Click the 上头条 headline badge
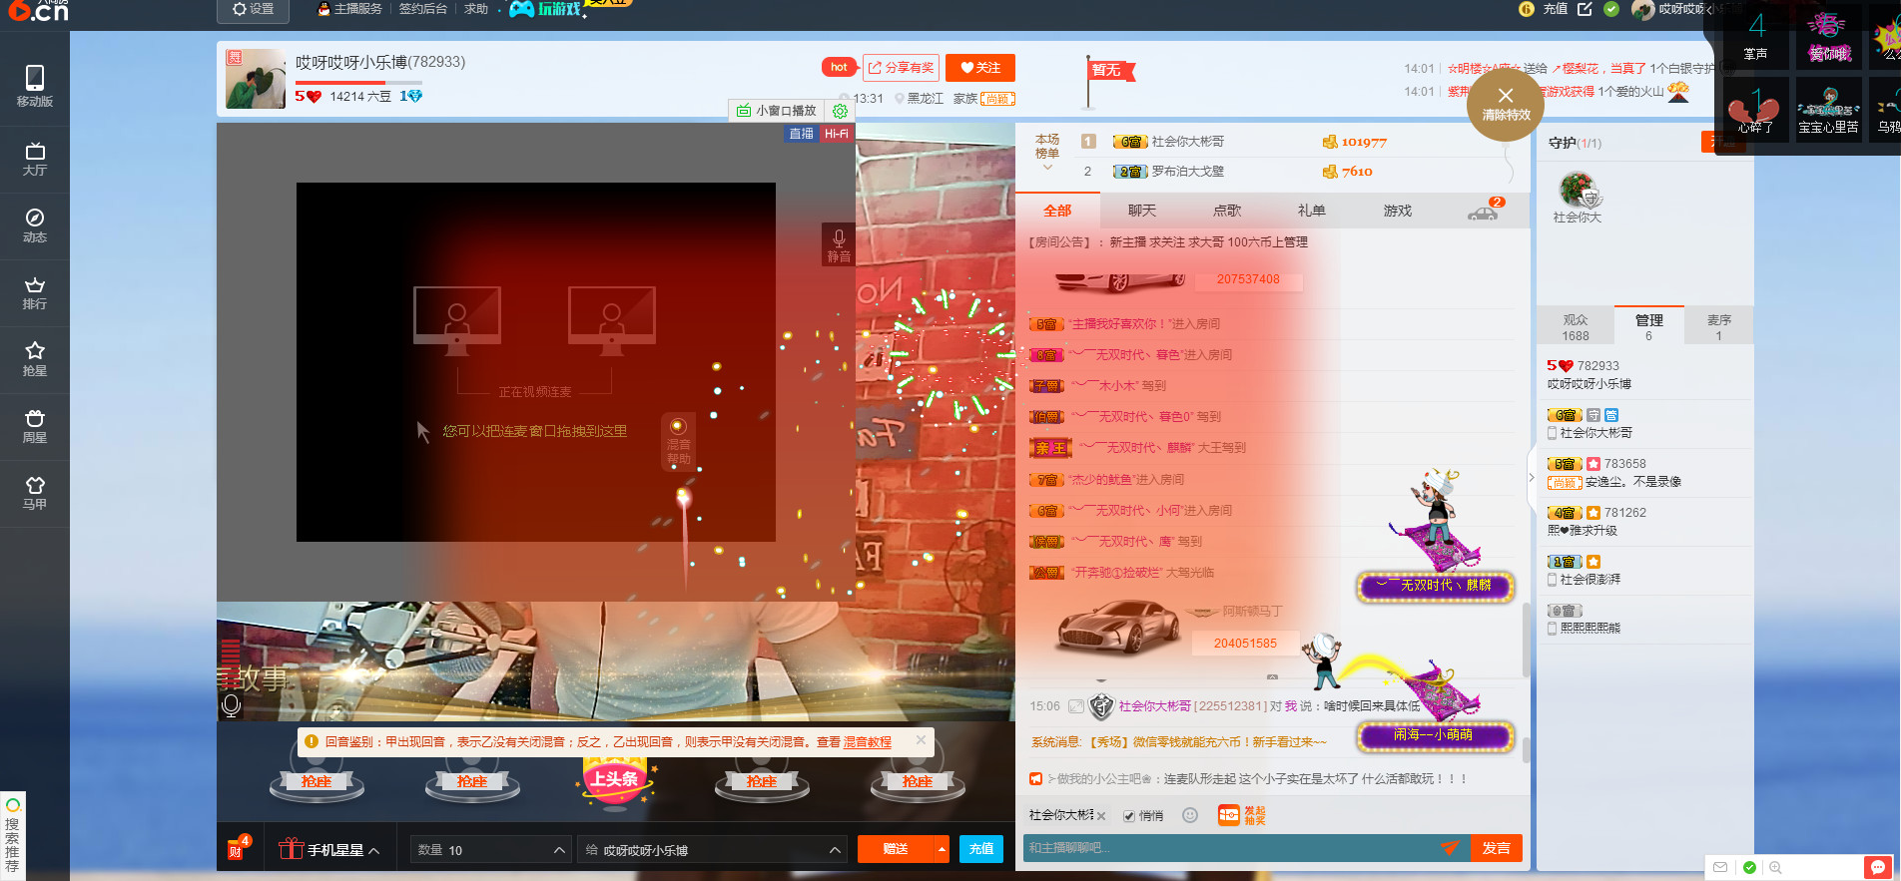This screenshot has height=881, width=1901. tap(615, 781)
